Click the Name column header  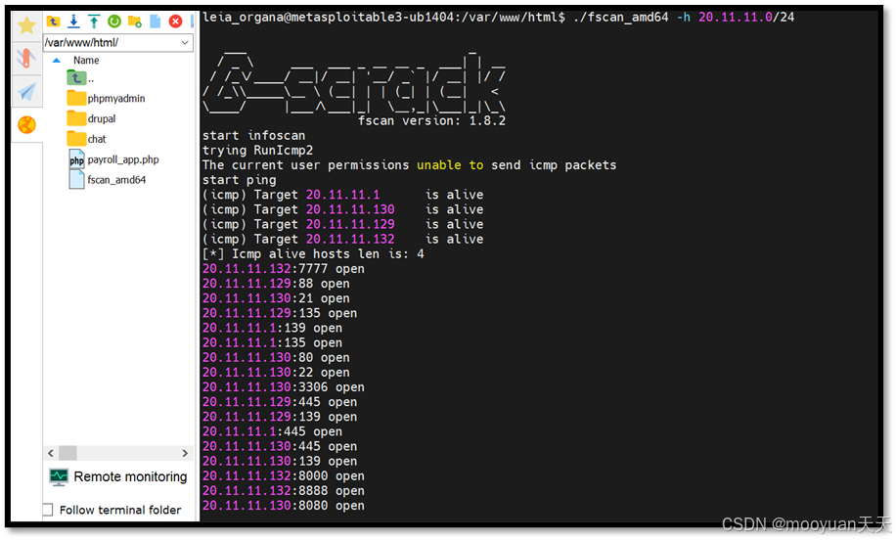pos(86,60)
